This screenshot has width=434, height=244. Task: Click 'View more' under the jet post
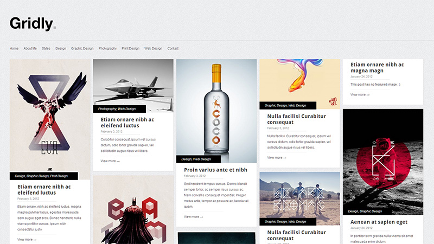coord(110,161)
